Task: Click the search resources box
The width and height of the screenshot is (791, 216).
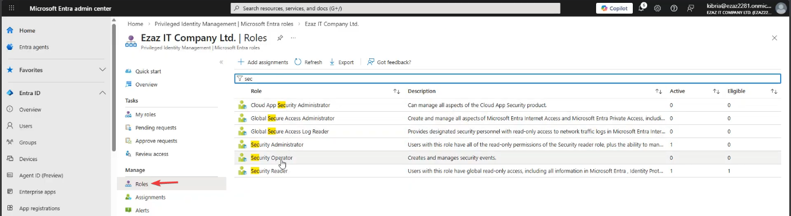Action: 395,8
